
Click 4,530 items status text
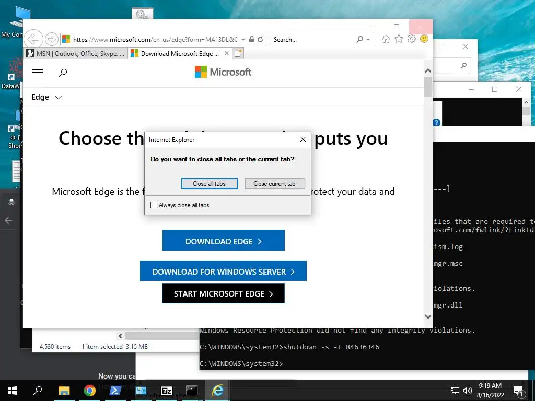pyautogui.click(x=55, y=347)
